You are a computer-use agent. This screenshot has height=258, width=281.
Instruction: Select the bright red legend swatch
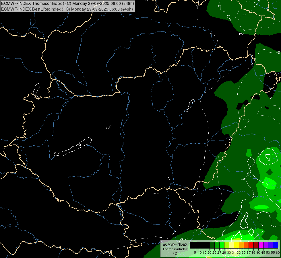click(251, 245)
